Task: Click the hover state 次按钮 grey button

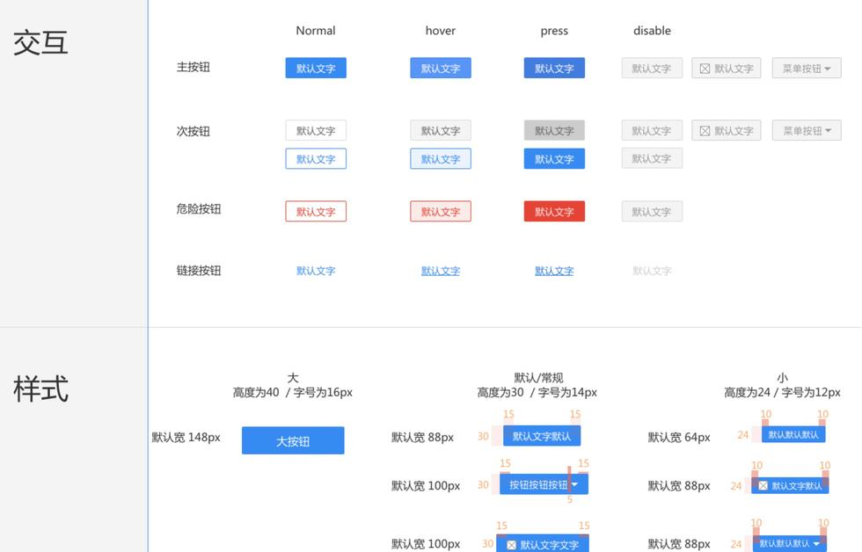Action: click(441, 130)
